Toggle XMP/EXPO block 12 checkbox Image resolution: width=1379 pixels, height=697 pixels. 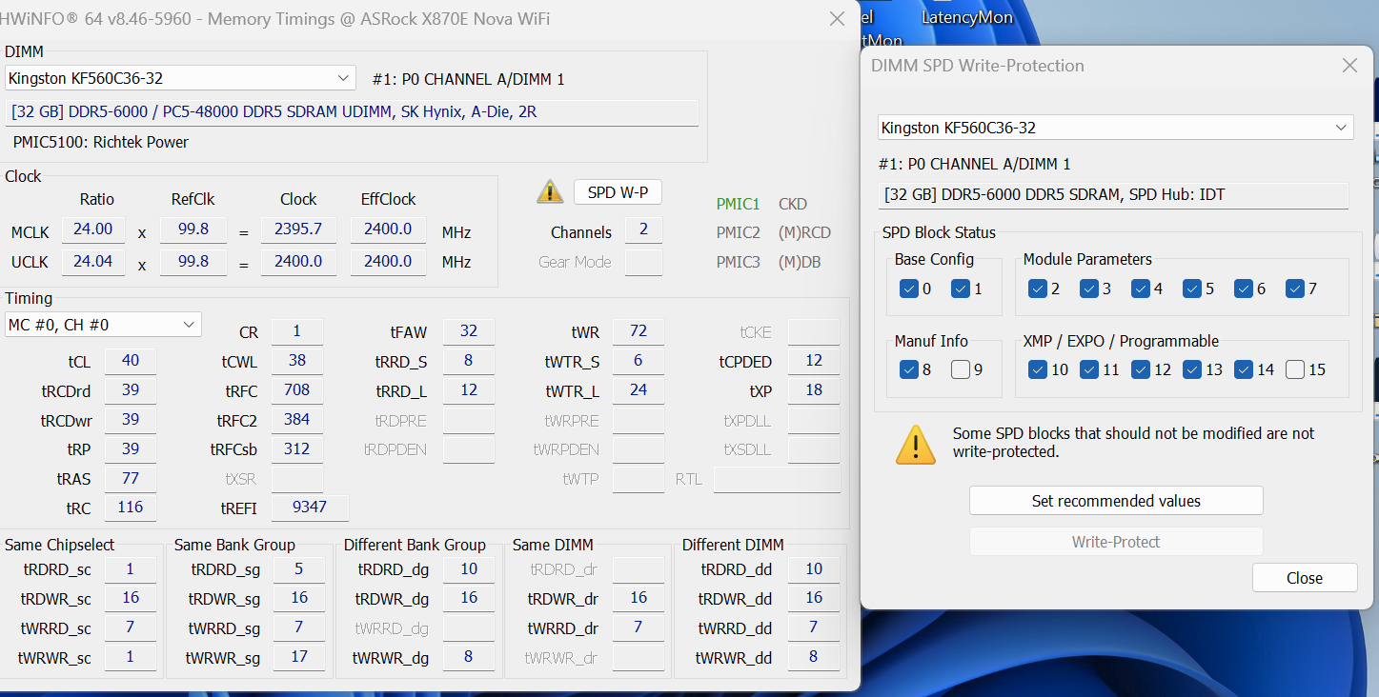1140,369
